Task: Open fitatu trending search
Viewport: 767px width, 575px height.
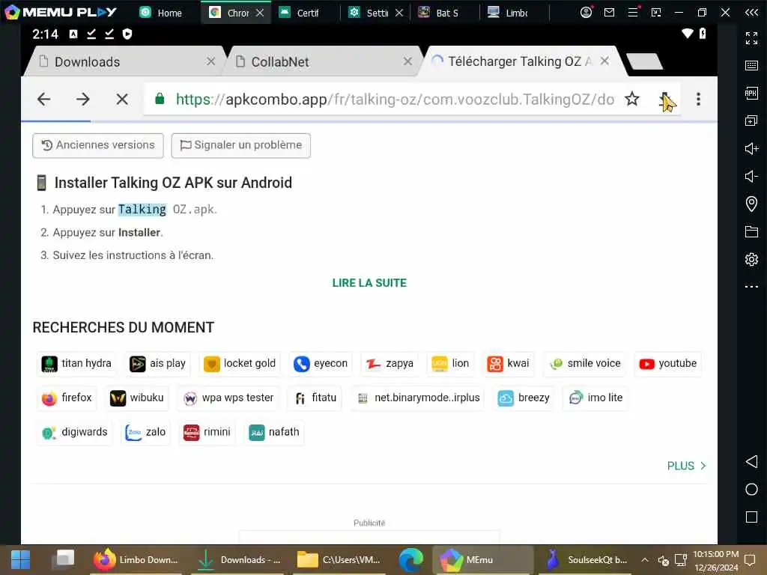Action: pos(315,398)
